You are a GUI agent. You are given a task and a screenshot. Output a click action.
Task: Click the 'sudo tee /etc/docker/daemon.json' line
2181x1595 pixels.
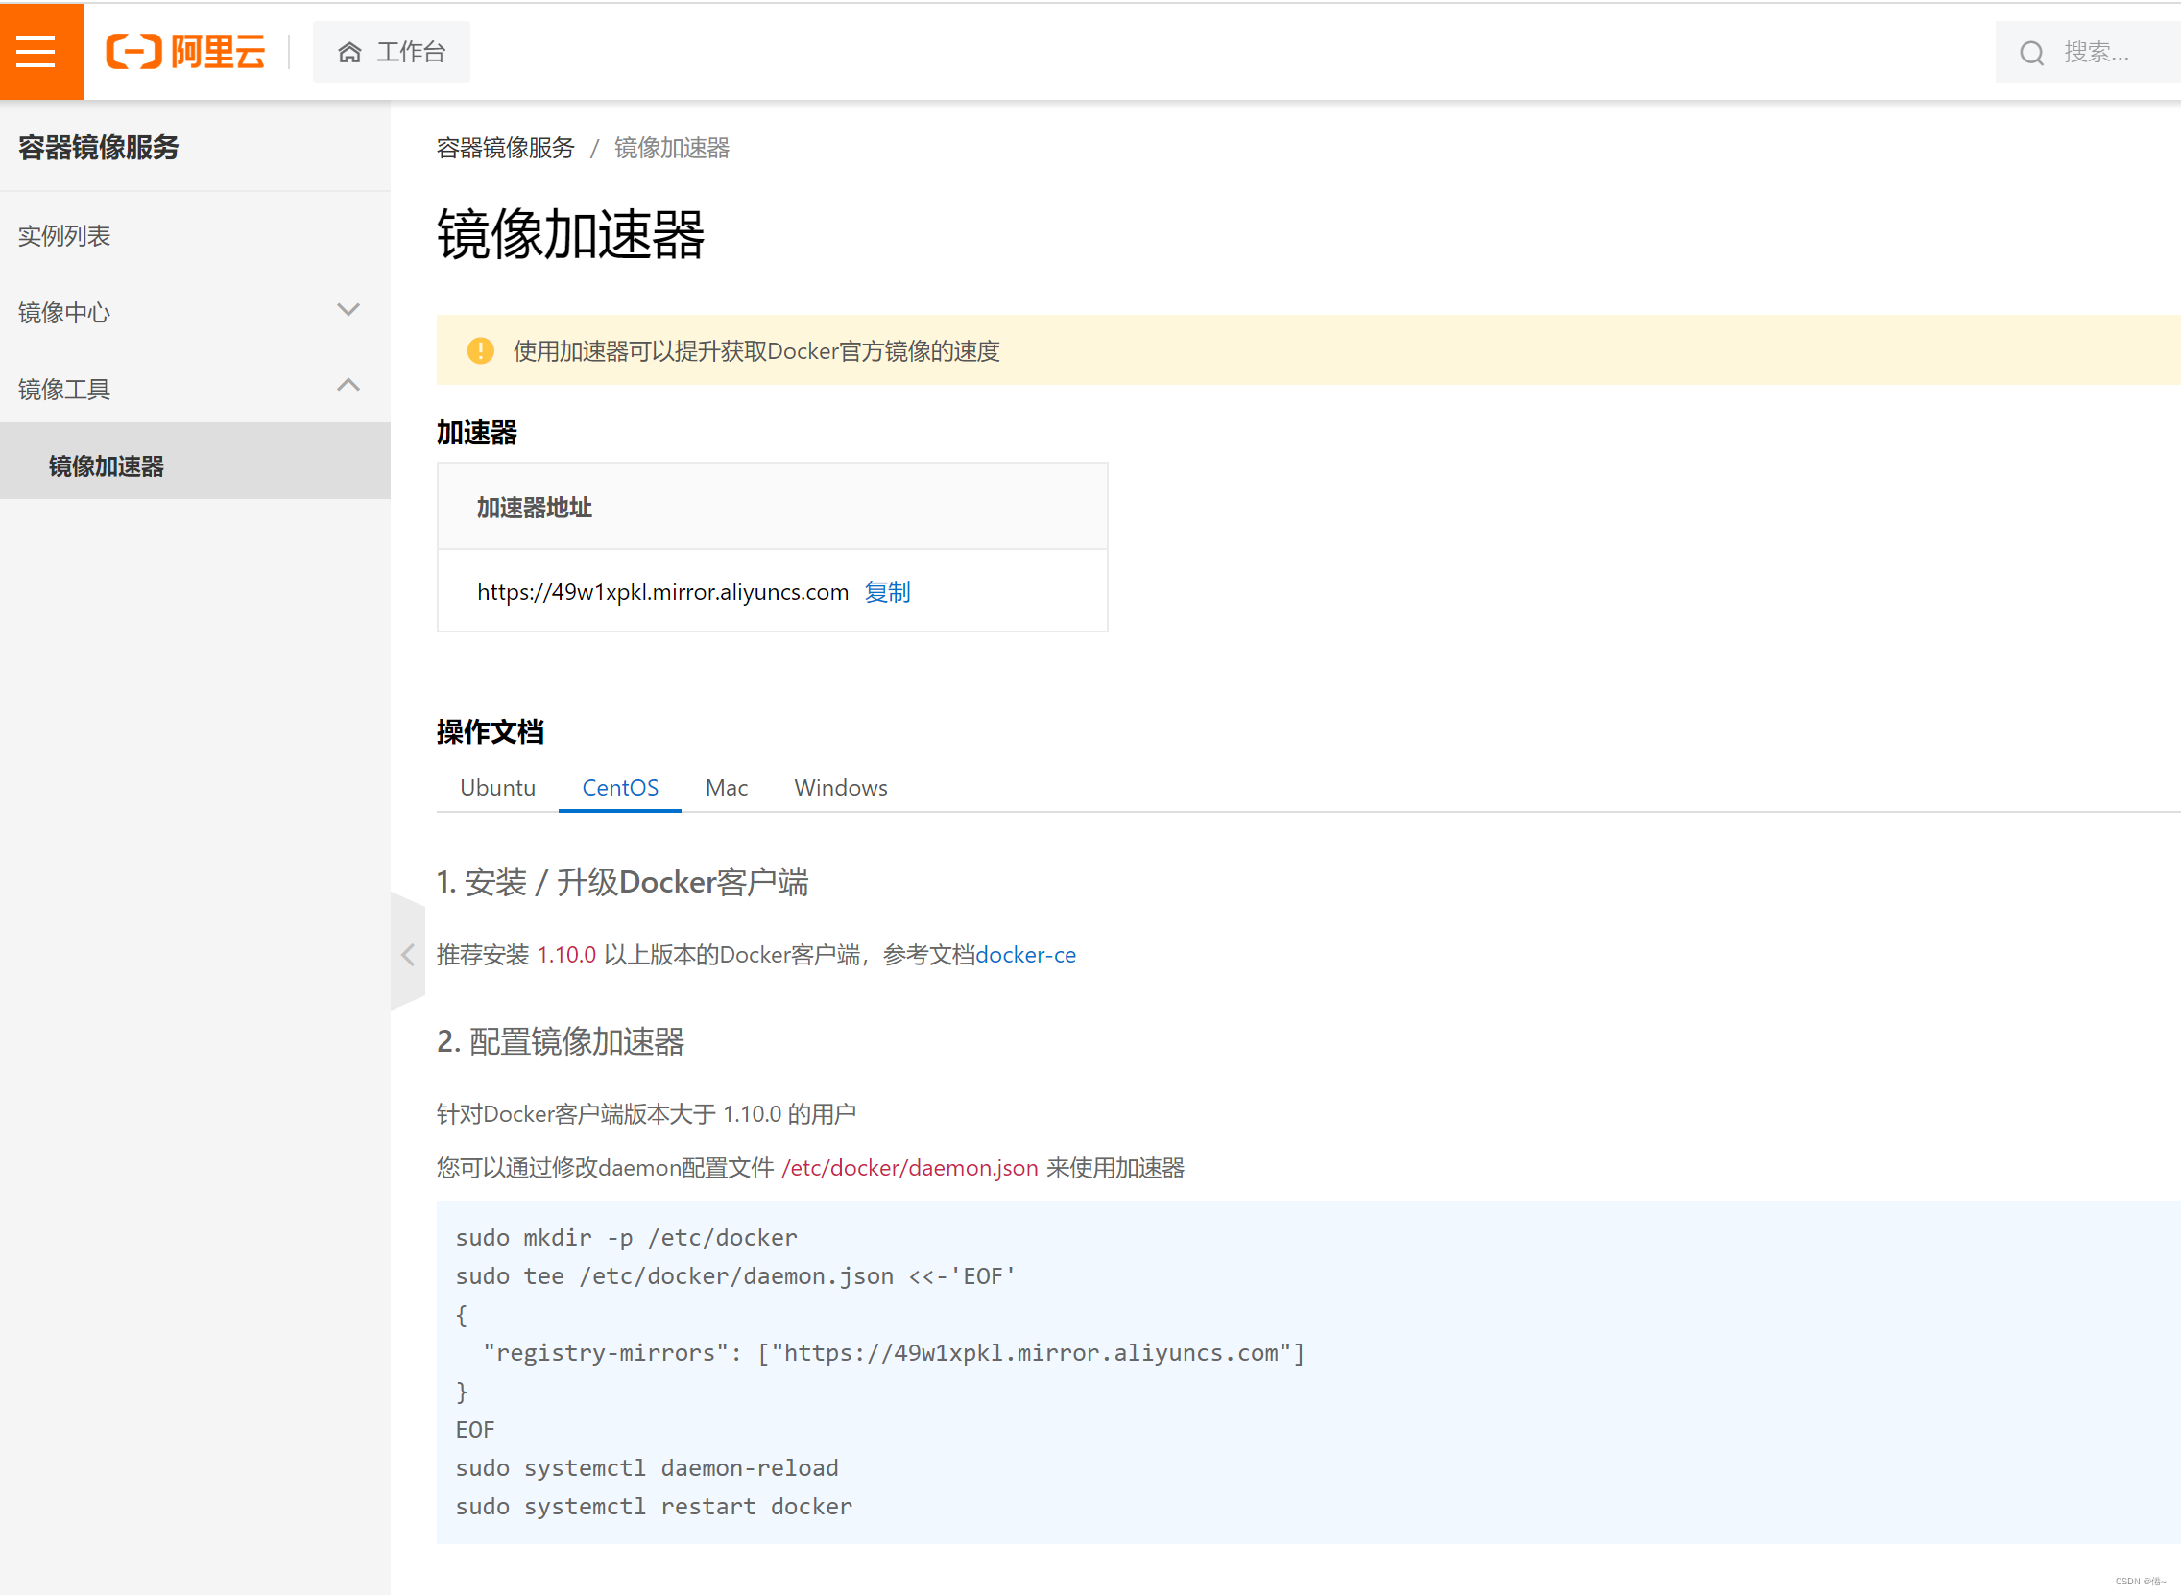(x=735, y=1276)
